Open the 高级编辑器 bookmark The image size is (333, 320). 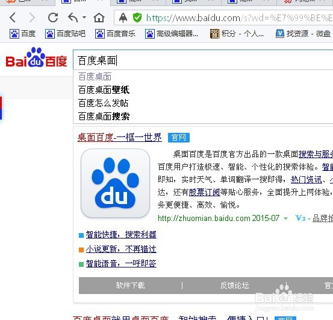click(x=172, y=34)
